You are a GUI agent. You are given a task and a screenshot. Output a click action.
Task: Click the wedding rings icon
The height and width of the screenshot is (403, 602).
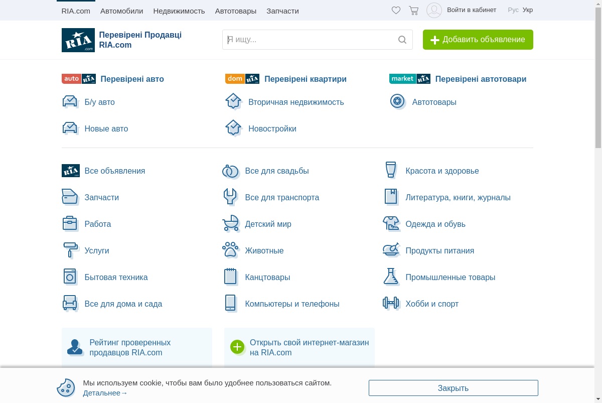(x=230, y=171)
